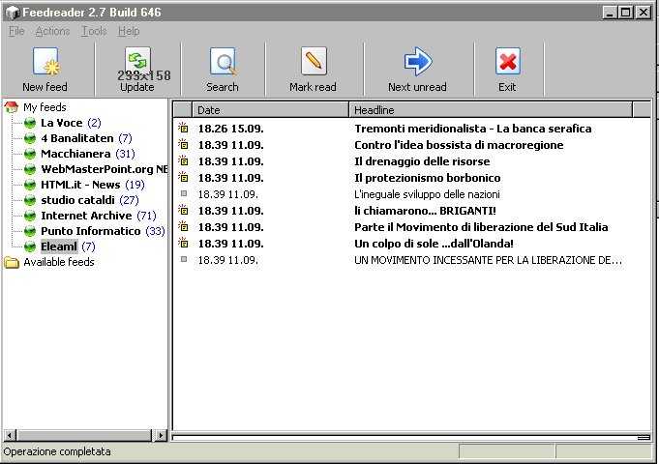Viewport: 659px width, 464px height.
Task: Click unread marker beside 'Tremonti meridionalista' article
Action: tap(183, 129)
